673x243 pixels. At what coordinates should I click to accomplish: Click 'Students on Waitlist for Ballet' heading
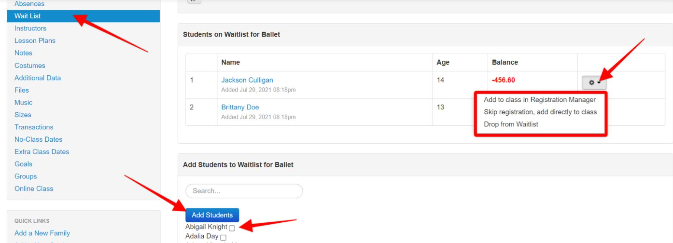point(231,35)
